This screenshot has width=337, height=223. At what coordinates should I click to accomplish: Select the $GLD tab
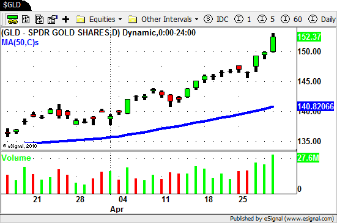pos(15,5)
